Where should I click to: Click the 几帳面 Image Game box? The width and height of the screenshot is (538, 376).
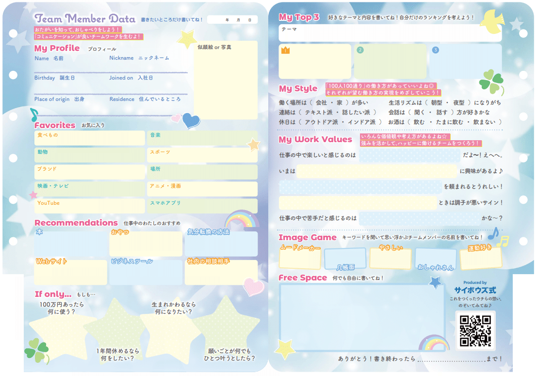pos(345,258)
